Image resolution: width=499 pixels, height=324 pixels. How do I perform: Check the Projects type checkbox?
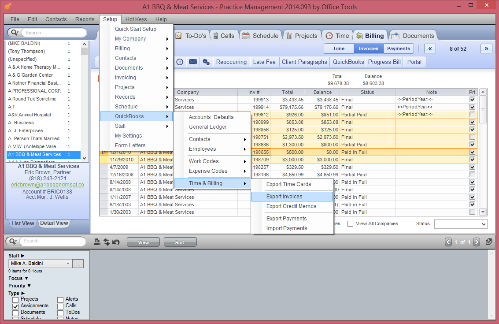pos(15,300)
